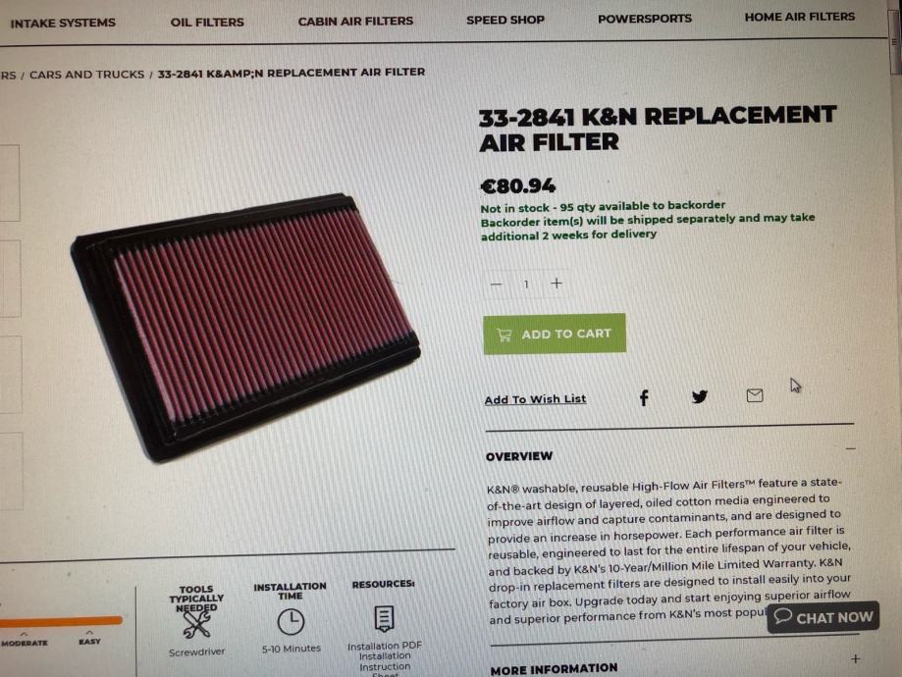Screen dimensions: 902x677
Task: Add to Wish List link
Action: click(x=535, y=399)
